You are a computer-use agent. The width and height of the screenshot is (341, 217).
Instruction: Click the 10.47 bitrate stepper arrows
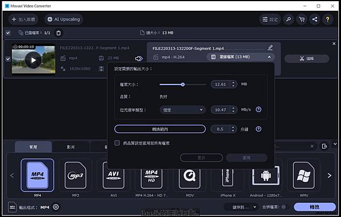click(x=233, y=110)
